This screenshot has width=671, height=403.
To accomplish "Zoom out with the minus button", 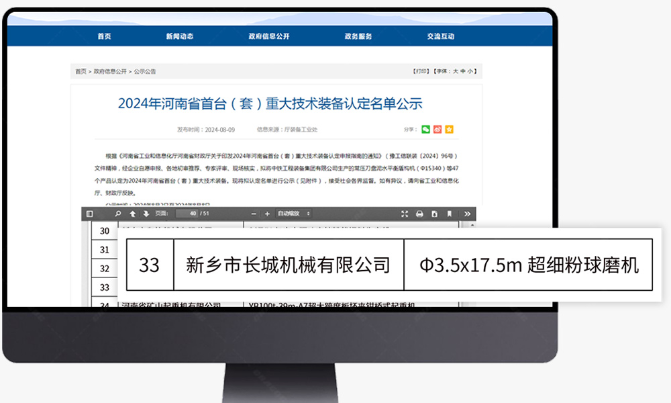I will click(x=254, y=214).
